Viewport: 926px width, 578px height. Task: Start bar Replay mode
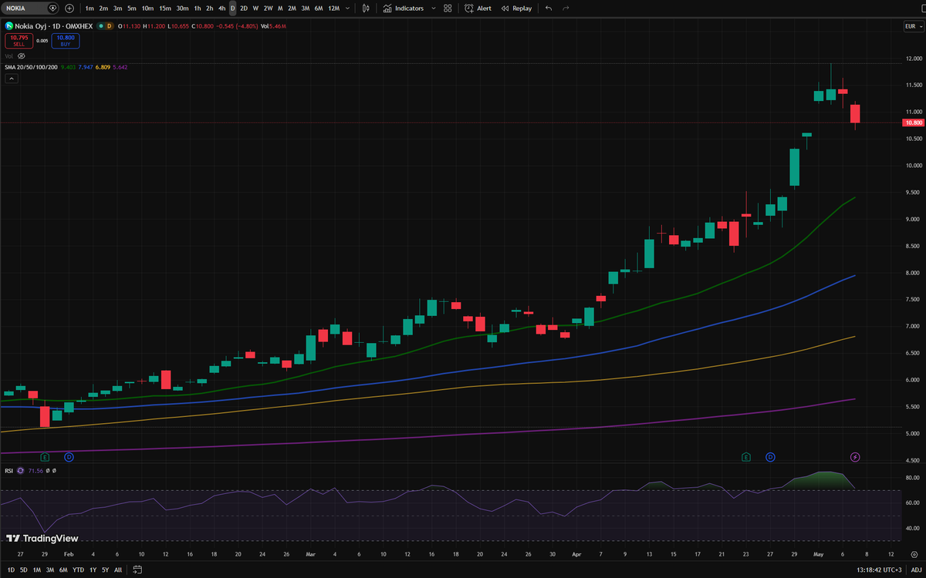point(516,8)
